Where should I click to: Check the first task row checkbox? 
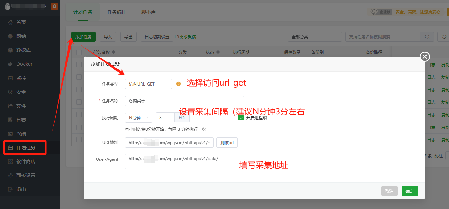pos(79,64)
